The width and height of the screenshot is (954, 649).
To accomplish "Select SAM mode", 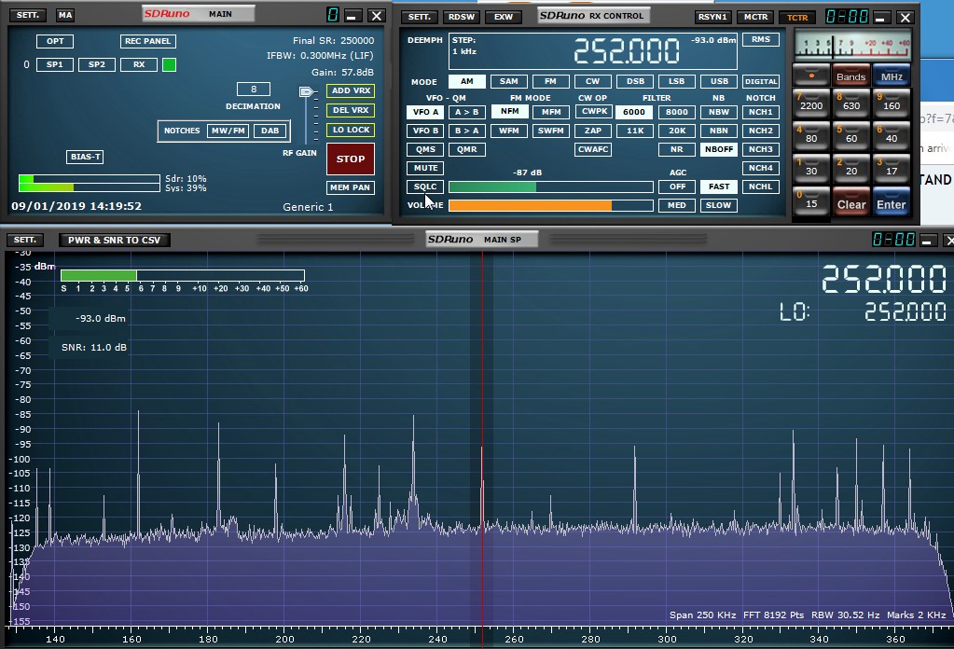I will 508,81.
